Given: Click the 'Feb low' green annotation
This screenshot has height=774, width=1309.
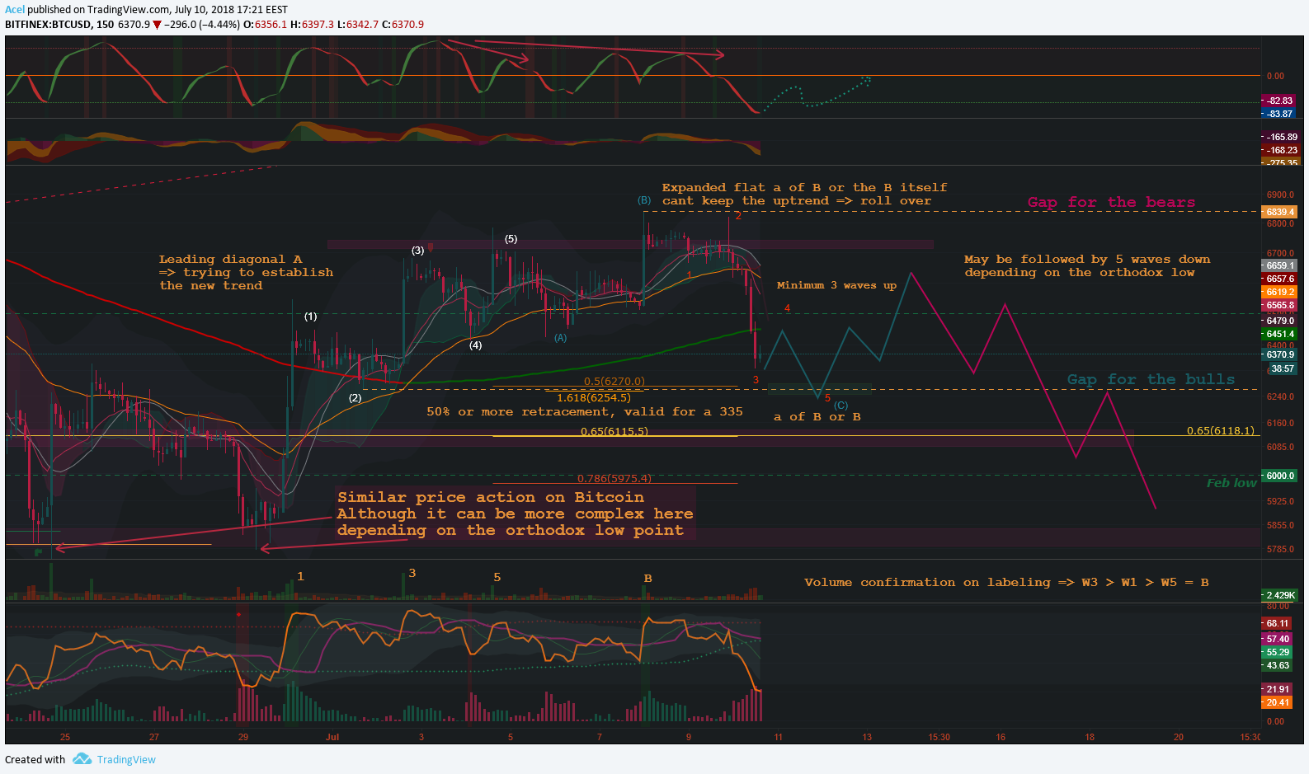Looking at the screenshot, I should 1231,483.
